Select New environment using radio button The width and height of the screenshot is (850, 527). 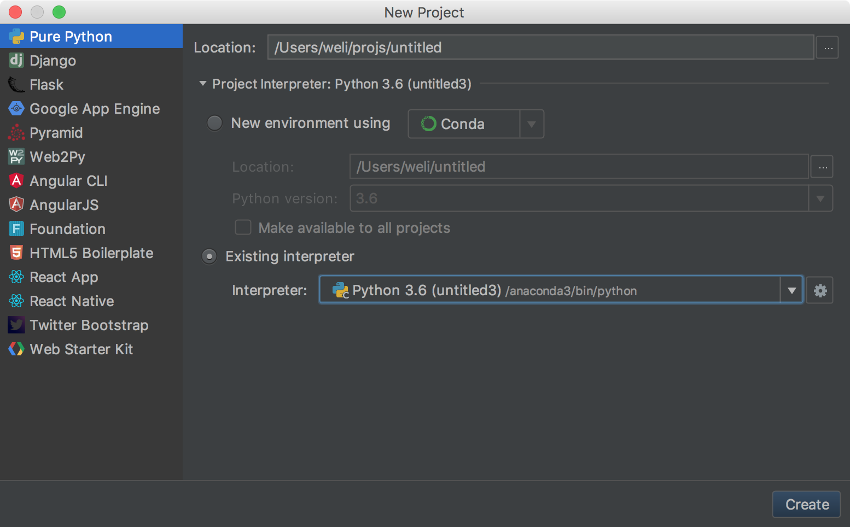(214, 123)
